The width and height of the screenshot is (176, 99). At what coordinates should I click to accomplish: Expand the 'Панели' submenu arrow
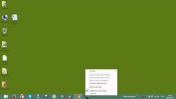116,71
